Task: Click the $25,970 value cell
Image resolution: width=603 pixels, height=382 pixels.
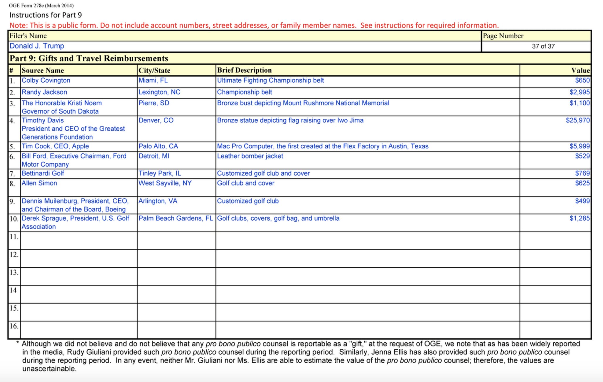Action: click(x=577, y=120)
